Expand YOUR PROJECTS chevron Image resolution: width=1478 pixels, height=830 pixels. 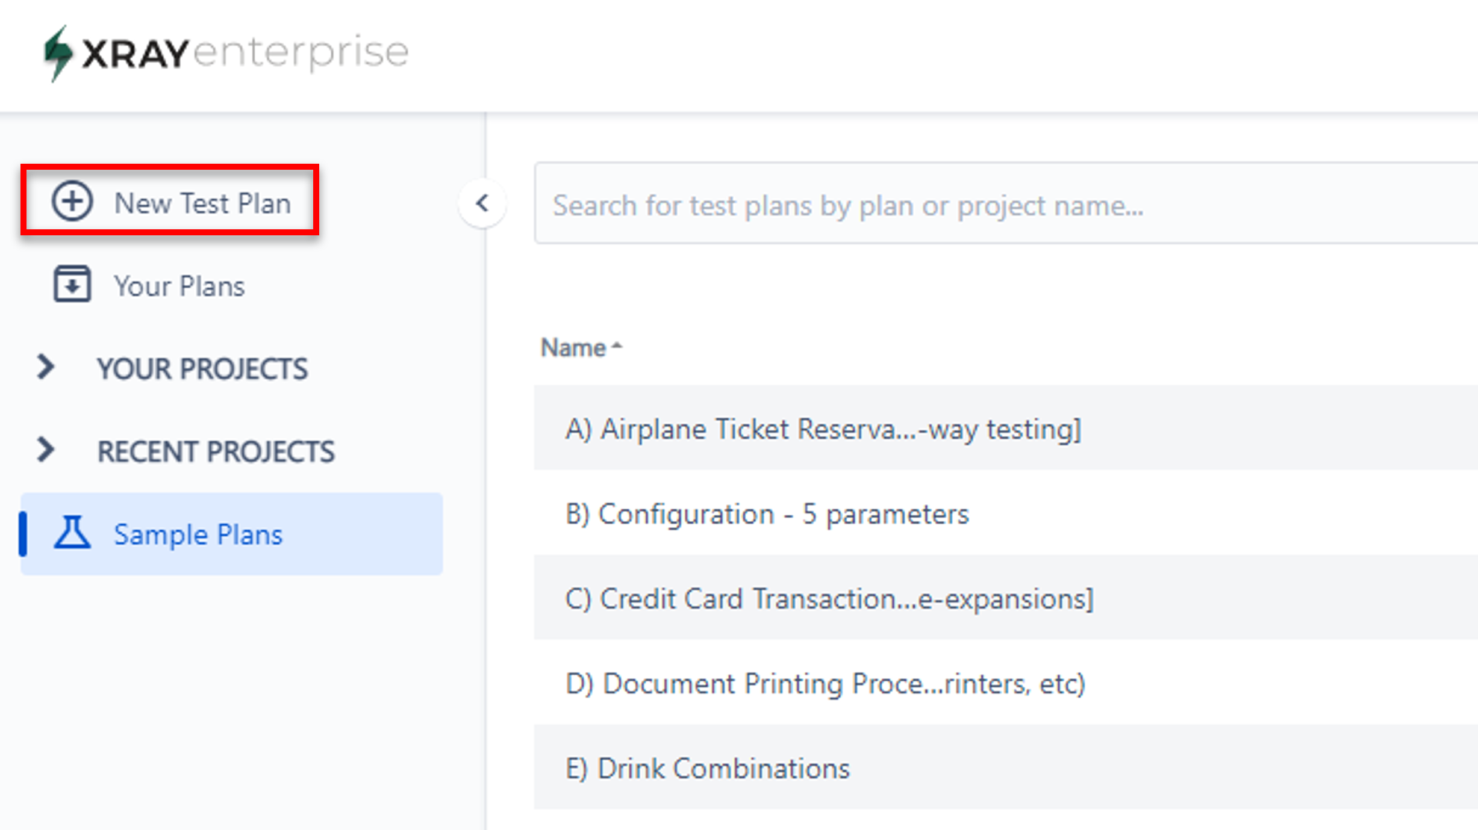pos(45,367)
